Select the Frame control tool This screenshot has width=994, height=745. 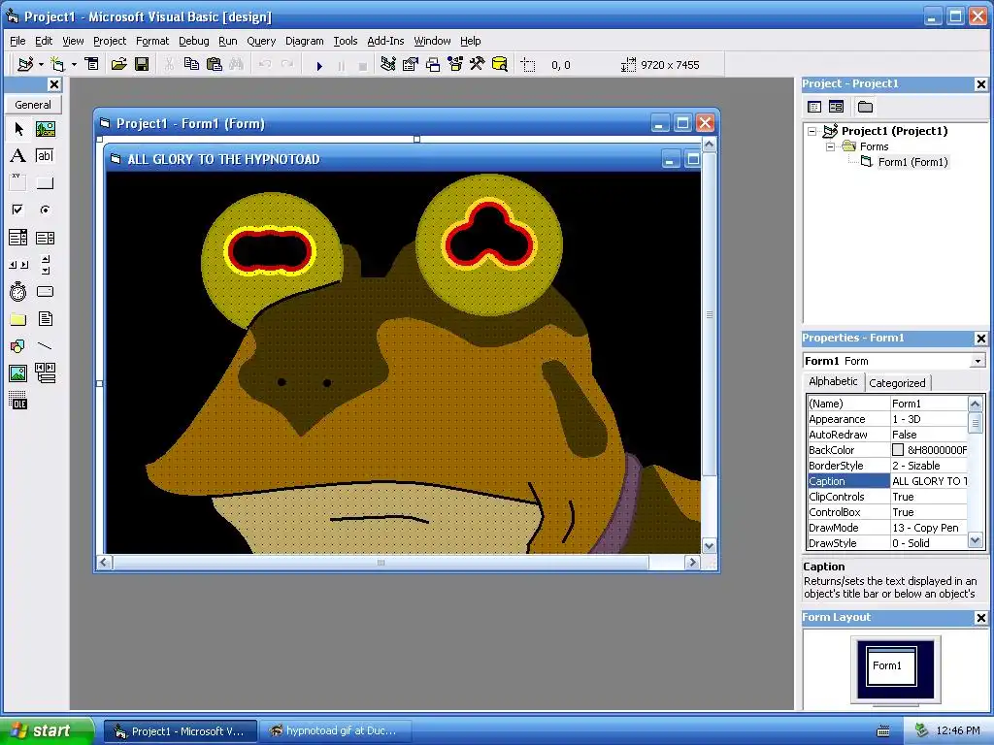(x=18, y=183)
